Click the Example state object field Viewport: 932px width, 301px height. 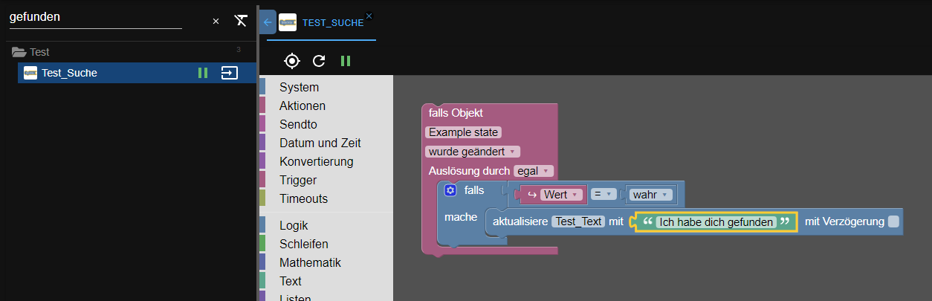[x=463, y=132]
